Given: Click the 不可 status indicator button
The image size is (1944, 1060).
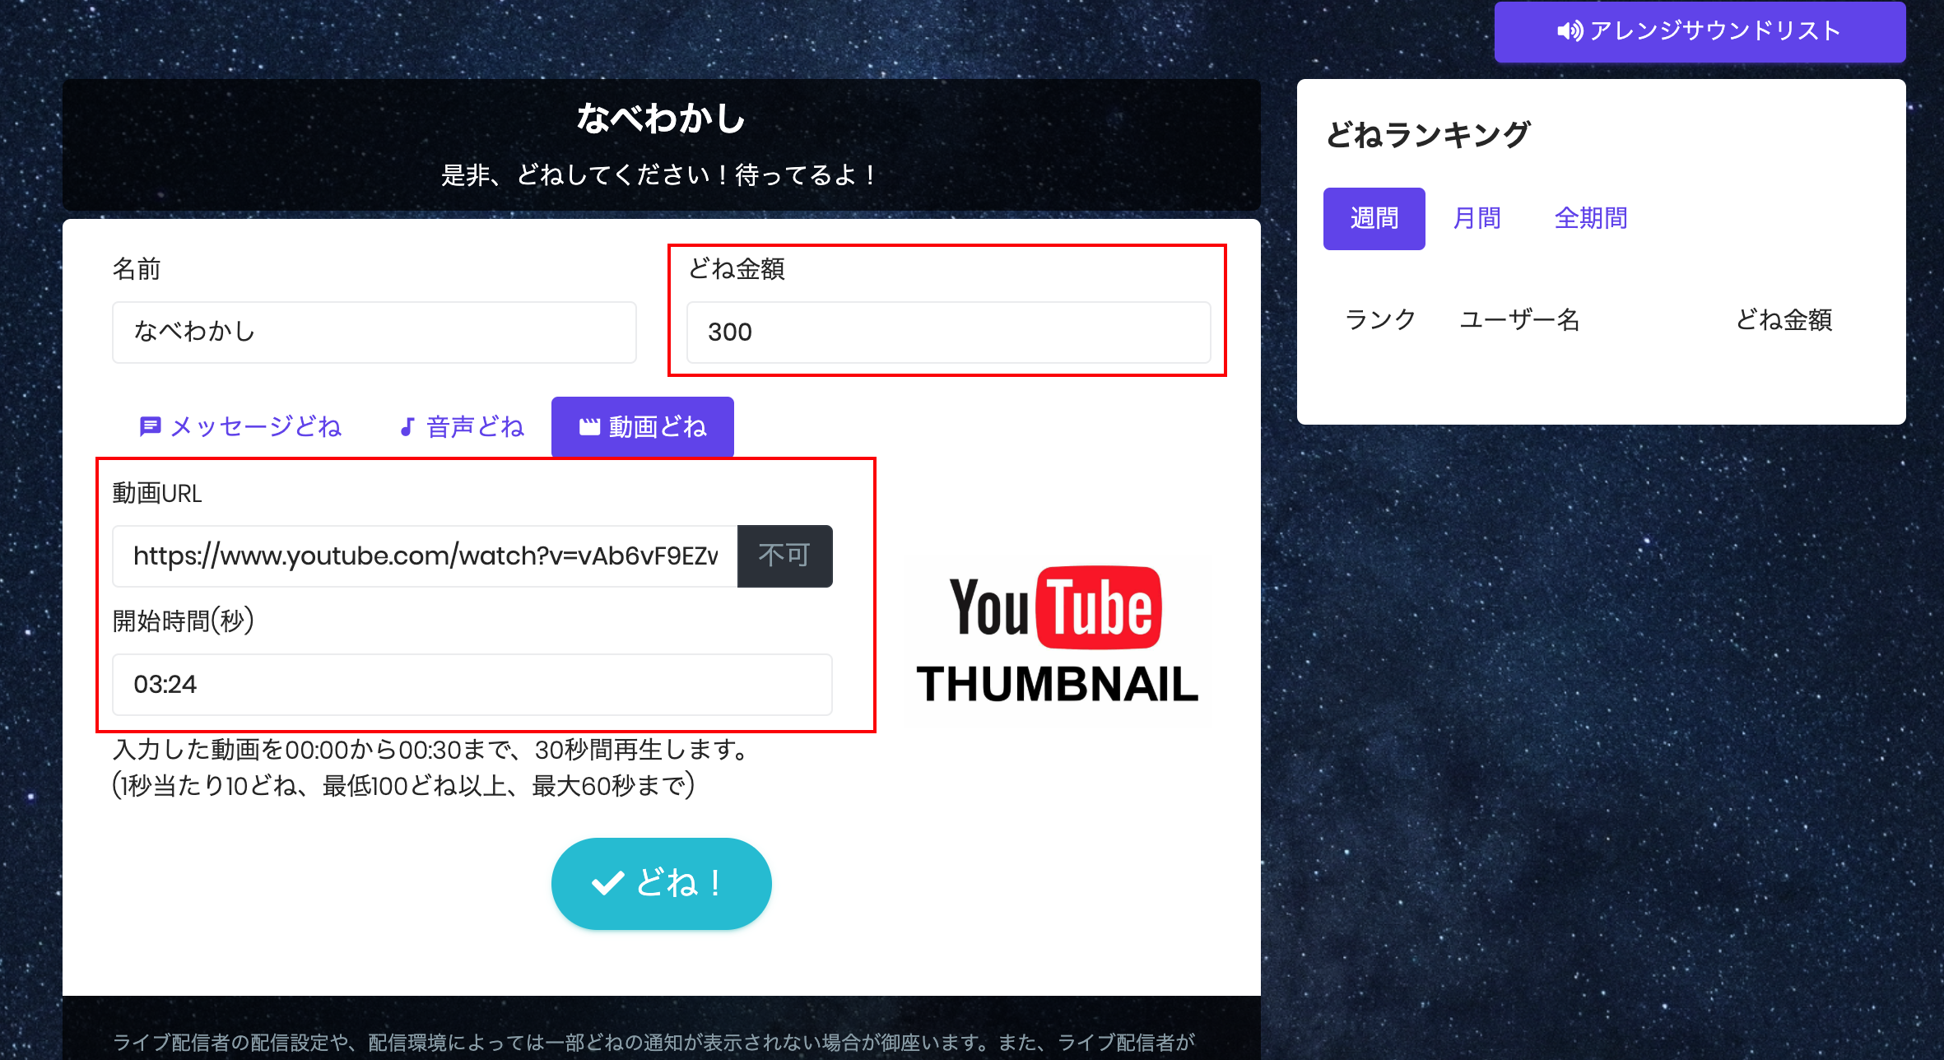Looking at the screenshot, I should (783, 555).
